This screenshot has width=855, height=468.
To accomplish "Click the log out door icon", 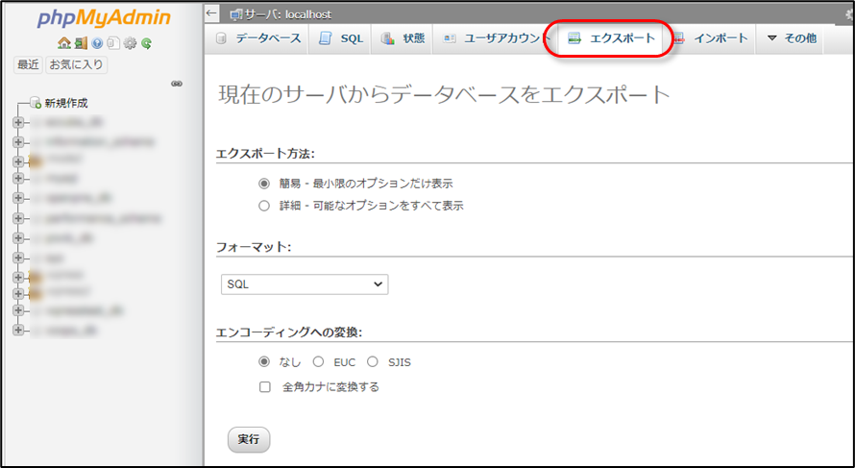I will pos(81,43).
